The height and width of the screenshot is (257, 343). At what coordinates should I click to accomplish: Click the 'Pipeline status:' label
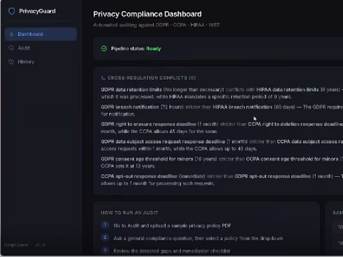point(128,48)
